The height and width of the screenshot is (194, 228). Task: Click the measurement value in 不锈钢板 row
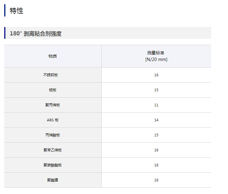pyautogui.click(x=156, y=75)
